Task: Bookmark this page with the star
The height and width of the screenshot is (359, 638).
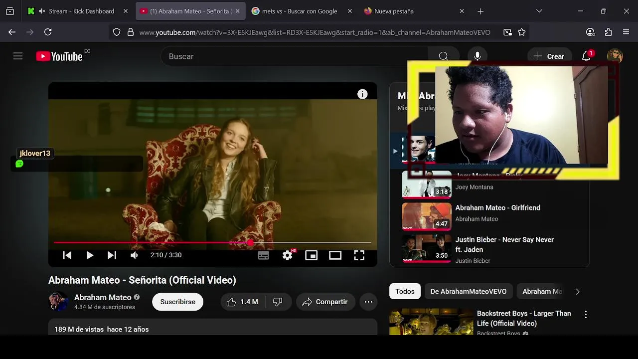Action: (521, 32)
